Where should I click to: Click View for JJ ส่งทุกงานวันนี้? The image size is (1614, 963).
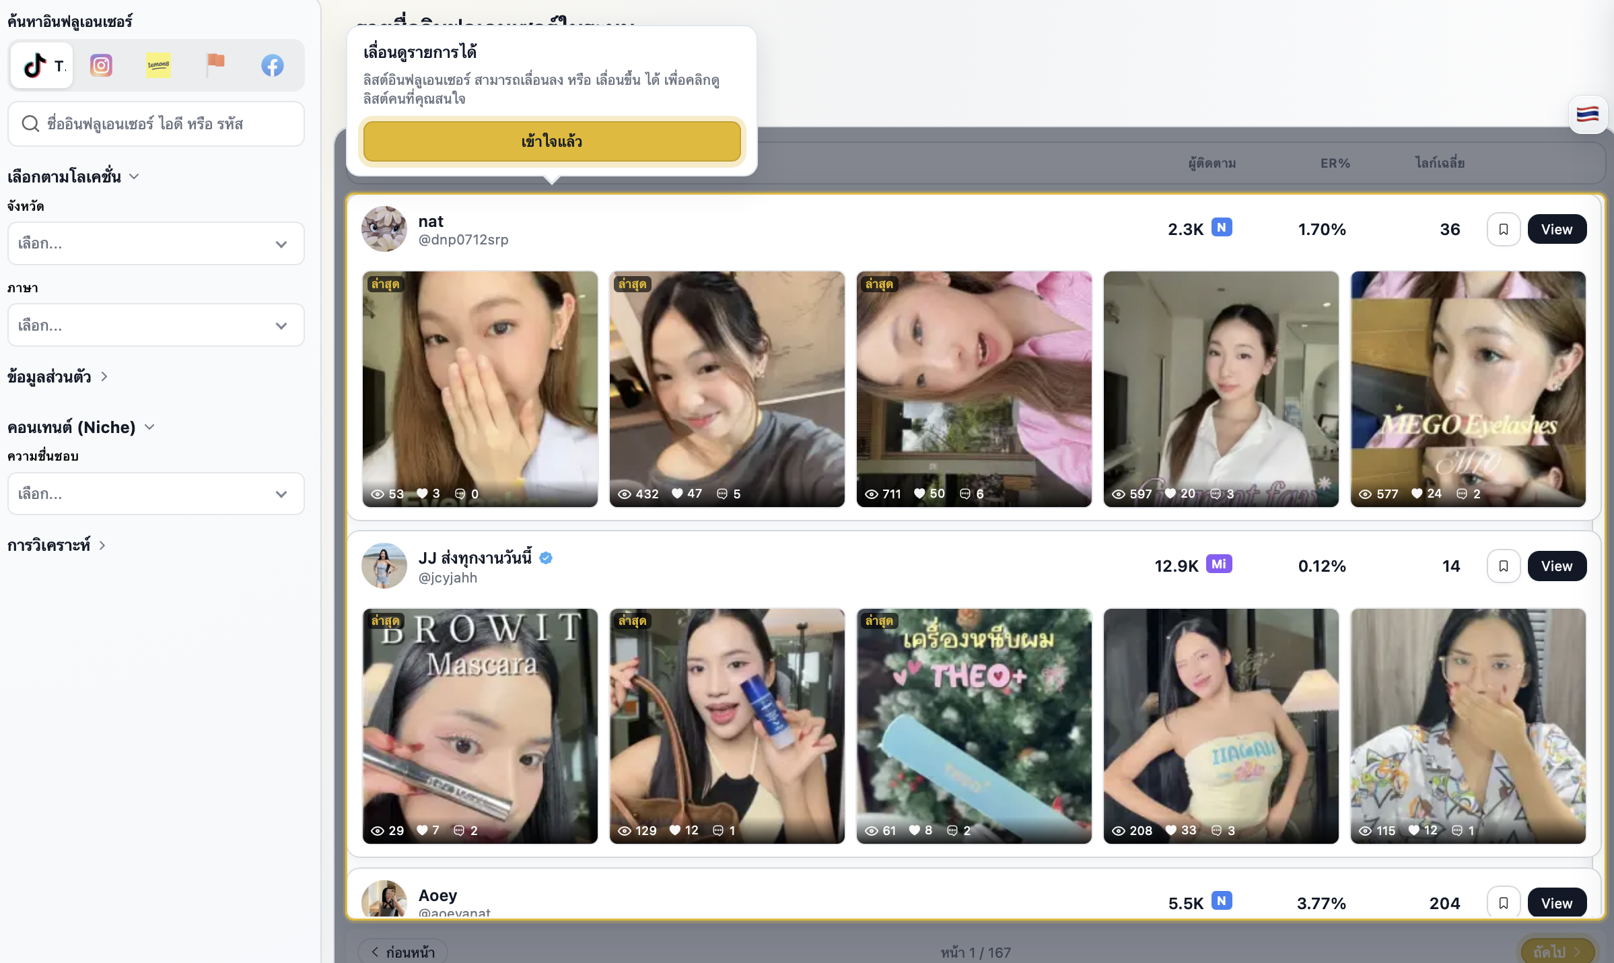click(x=1557, y=566)
